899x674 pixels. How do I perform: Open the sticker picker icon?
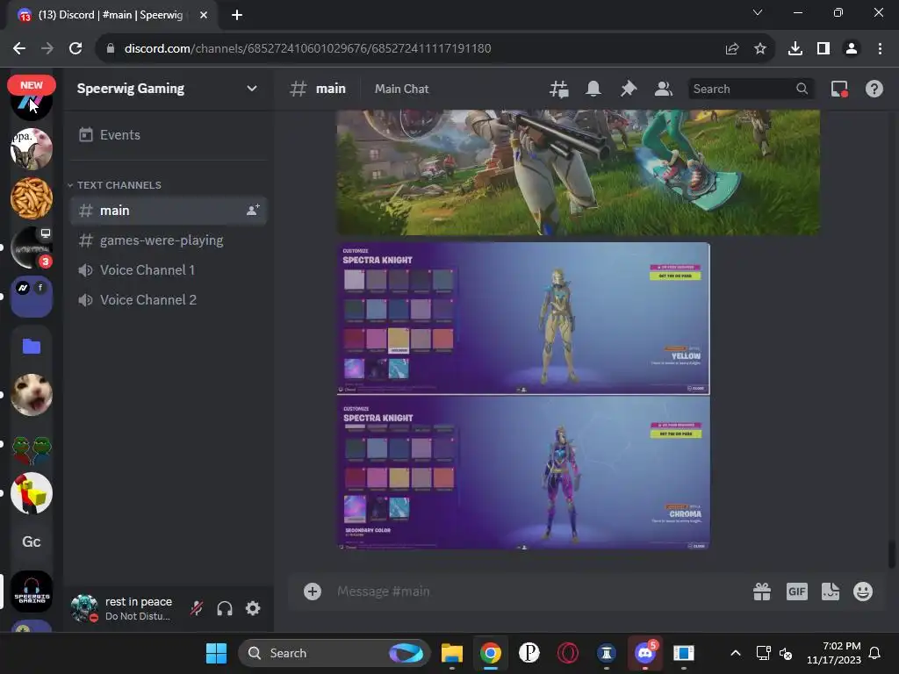tap(831, 592)
